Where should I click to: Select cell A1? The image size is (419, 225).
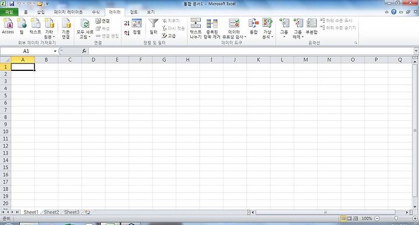(23, 67)
